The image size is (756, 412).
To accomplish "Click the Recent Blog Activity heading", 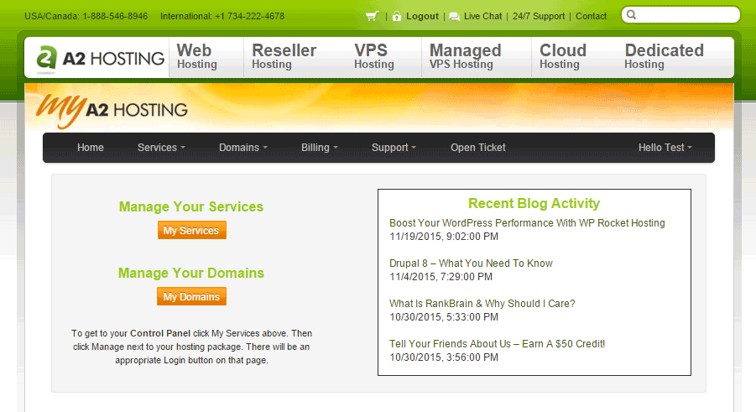I will [x=534, y=204].
